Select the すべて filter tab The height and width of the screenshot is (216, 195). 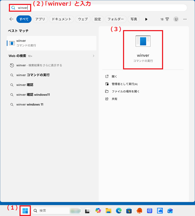24,19
